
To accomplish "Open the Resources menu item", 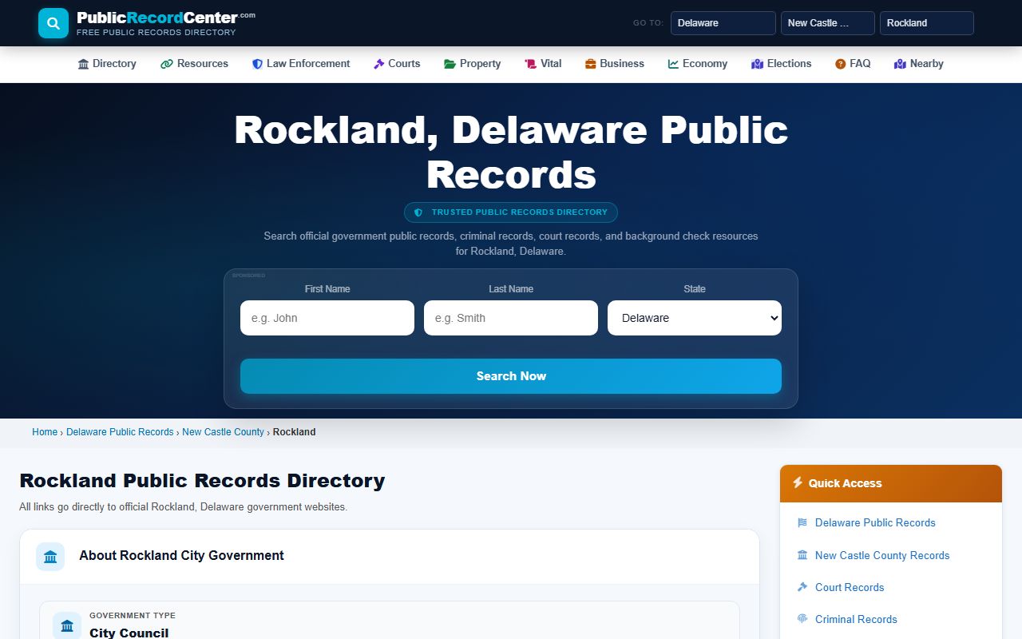I will [x=195, y=64].
